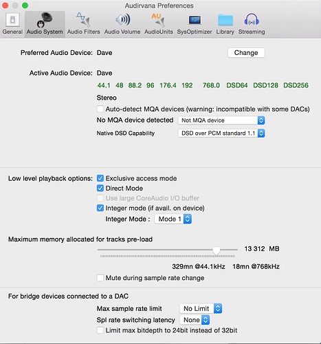Image resolution: width=321 pixels, height=344 pixels.
Task: Open the Not MQA device dropdown
Action: point(221,120)
